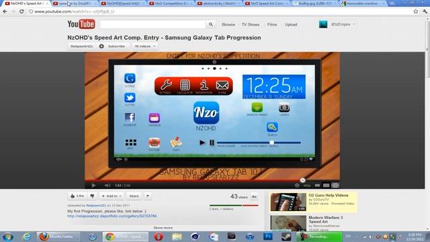The width and height of the screenshot is (430, 242).
Task: Reload the page with the refresh icon
Action: tap(21, 11)
